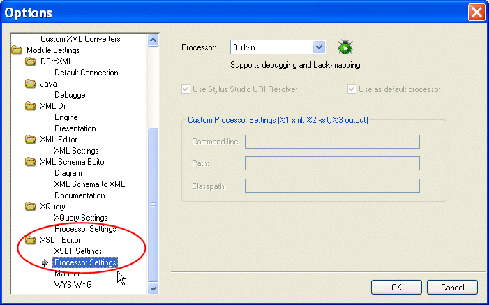Toggle Use Stylus Studio URI Resolver checkbox
The width and height of the screenshot is (489, 305).
click(x=186, y=89)
